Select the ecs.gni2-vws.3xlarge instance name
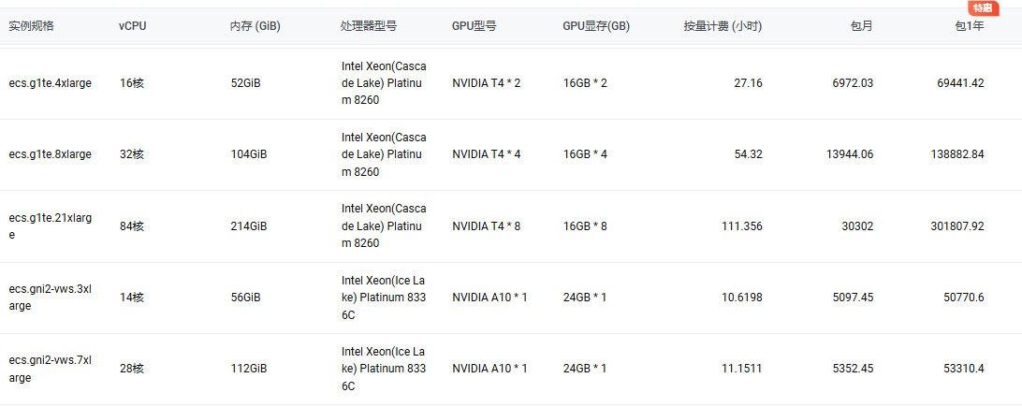Screen dimensions: 1022x407 (51, 298)
